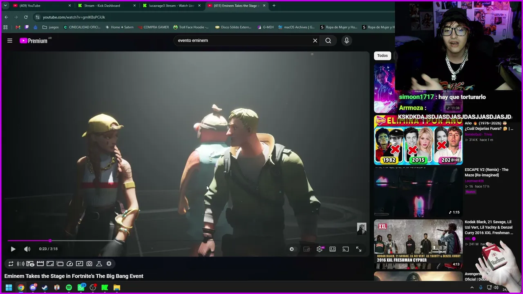Viewport: 523px width, 294px height.
Task: Open the YouTube guide hamburger menu
Action: (10, 40)
